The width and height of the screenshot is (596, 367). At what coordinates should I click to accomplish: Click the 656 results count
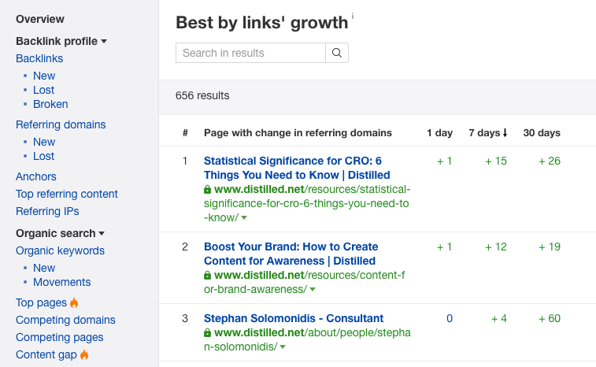202,95
